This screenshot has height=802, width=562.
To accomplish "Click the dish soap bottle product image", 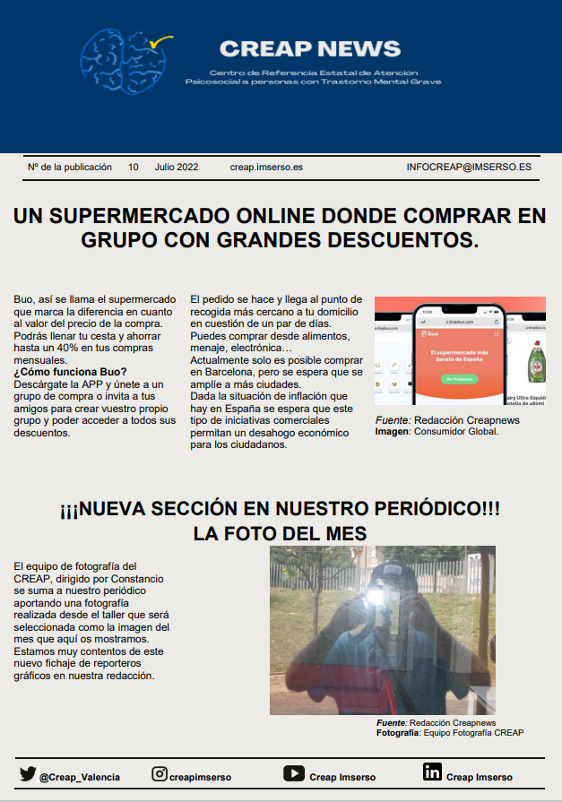I will click(x=537, y=359).
